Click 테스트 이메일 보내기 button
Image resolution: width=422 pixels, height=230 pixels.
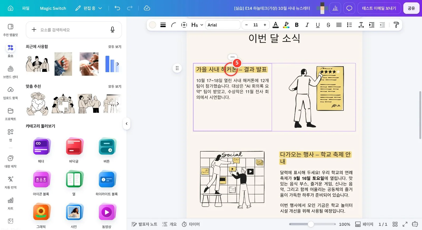(x=379, y=8)
